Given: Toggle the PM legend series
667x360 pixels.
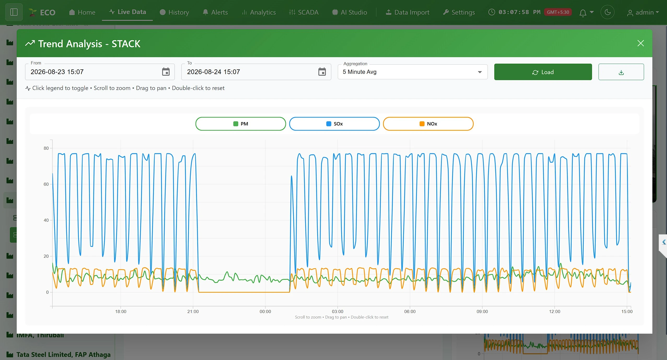Looking at the screenshot, I should tap(241, 124).
